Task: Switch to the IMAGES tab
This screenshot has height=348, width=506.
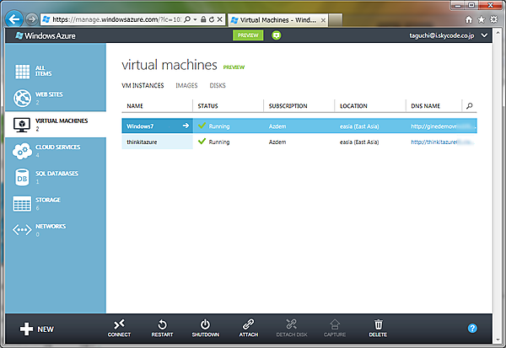Action: point(186,85)
